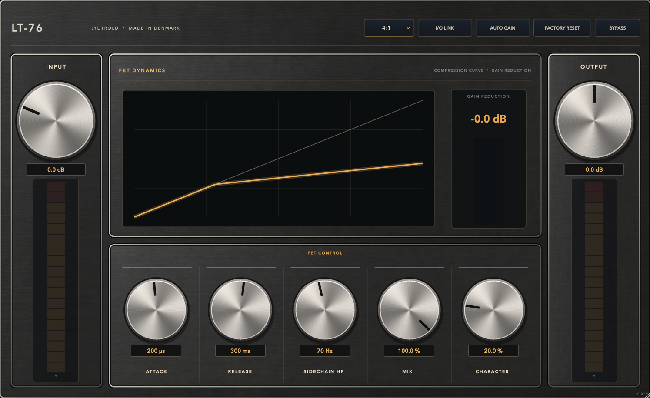650x398 pixels.
Task: Click the COMPRESSION CURVE label
Action: pyautogui.click(x=459, y=70)
